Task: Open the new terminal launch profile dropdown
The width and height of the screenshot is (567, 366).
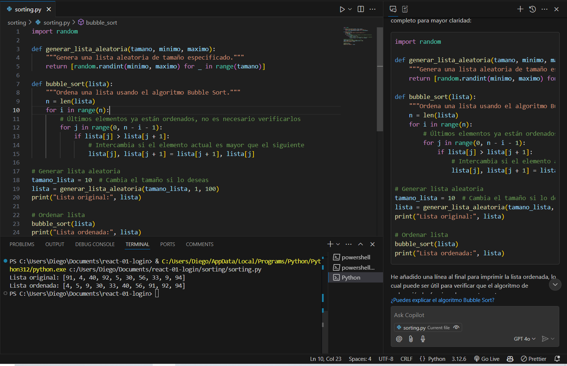Action: 338,244
